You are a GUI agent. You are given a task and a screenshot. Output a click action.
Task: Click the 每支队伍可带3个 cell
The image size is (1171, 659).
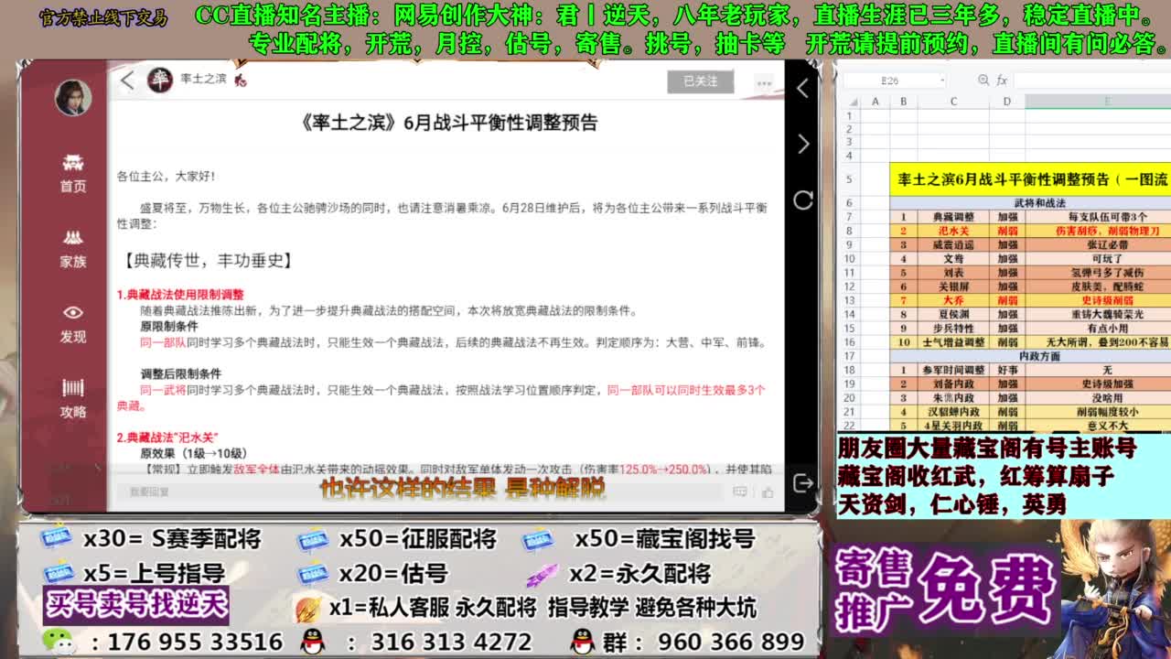[1097, 217]
